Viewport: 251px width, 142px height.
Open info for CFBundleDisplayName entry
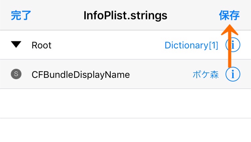[233, 74]
